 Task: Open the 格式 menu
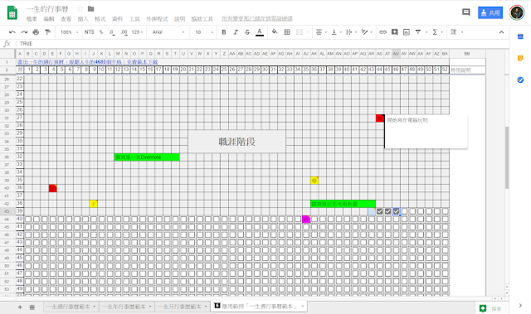pyautogui.click(x=100, y=19)
